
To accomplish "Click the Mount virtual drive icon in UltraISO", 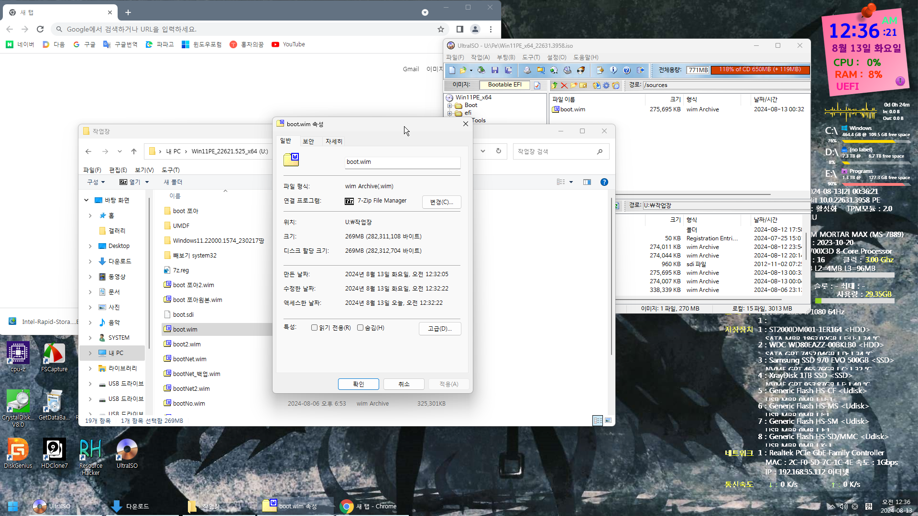I will click(568, 70).
